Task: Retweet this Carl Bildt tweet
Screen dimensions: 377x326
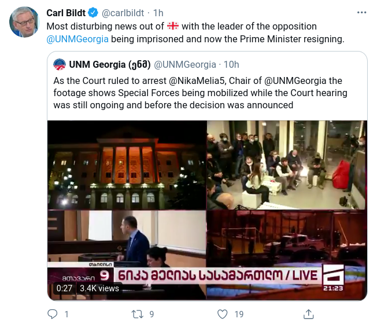Action: (x=138, y=314)
